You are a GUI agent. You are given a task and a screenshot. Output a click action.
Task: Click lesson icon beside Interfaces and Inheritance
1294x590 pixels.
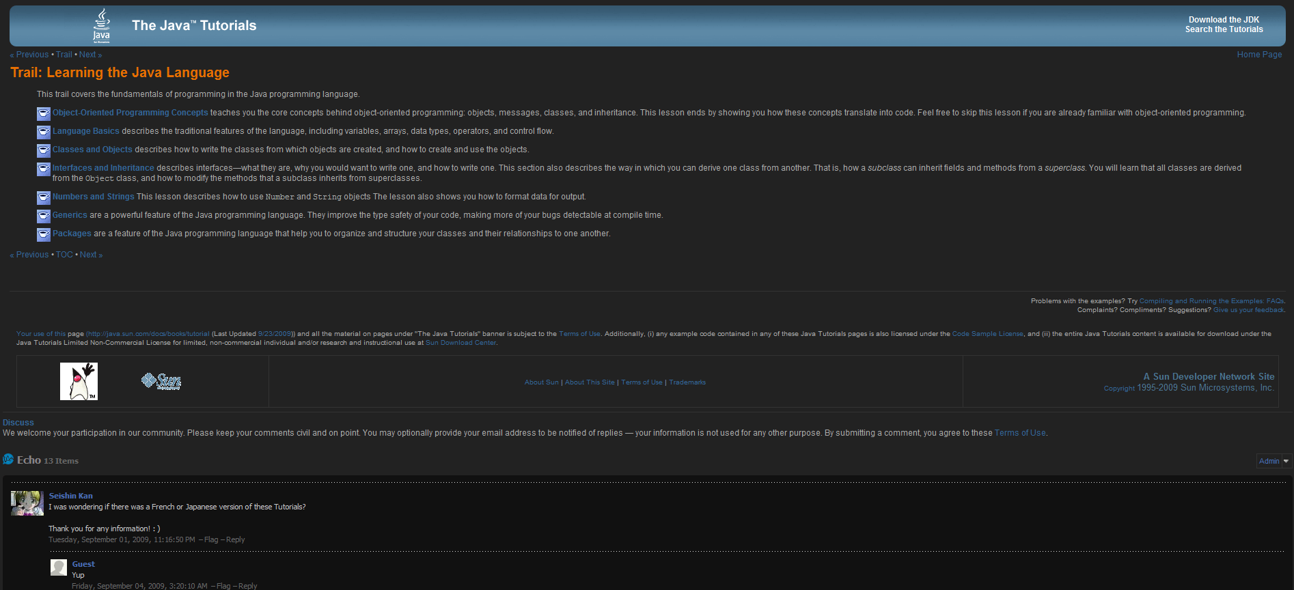(44, 169)
